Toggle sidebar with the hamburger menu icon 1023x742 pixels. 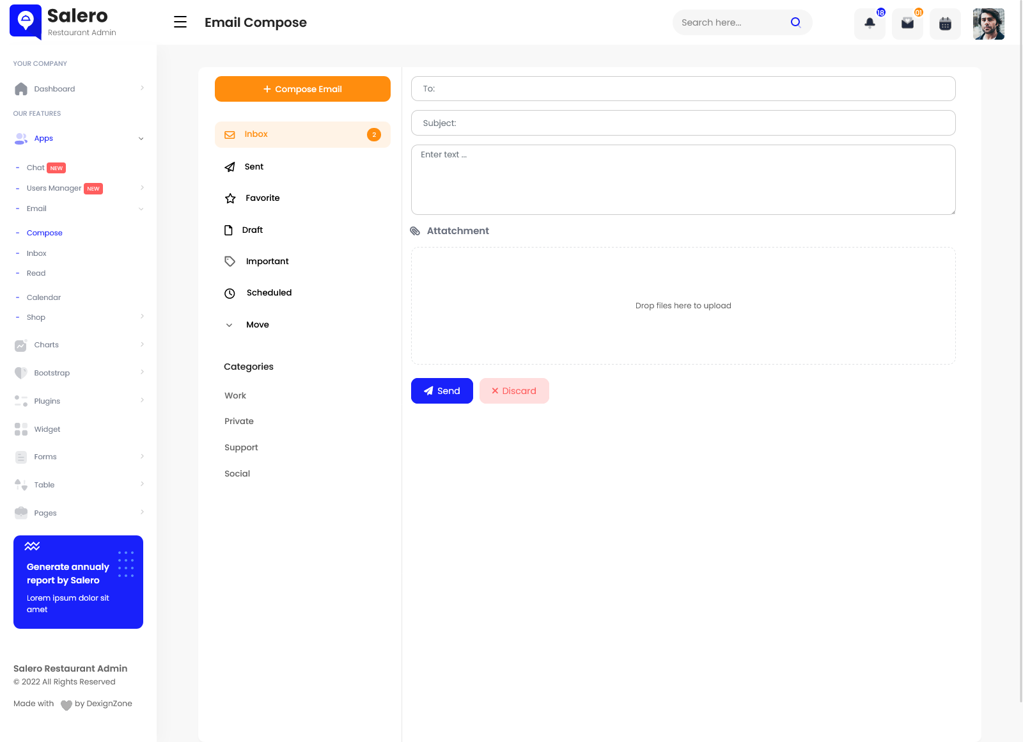(180, 22)
